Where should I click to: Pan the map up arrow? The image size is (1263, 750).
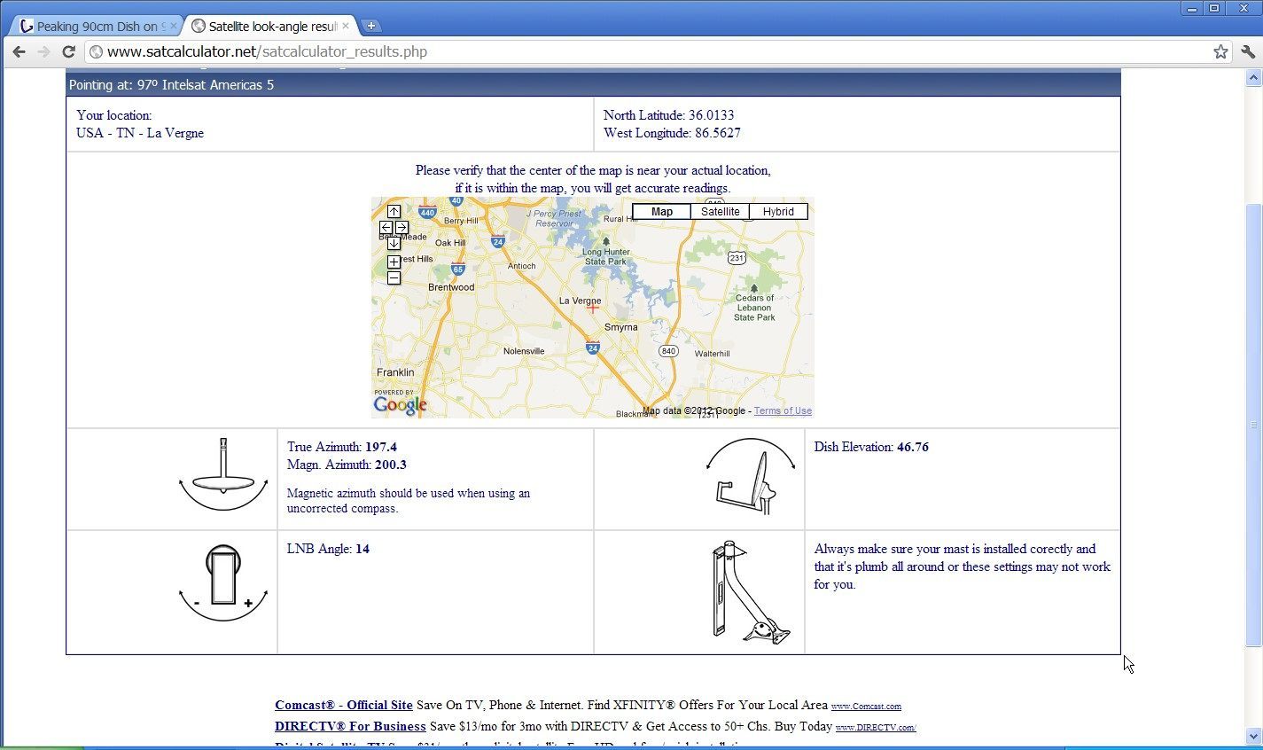click(x=394, y=211)
